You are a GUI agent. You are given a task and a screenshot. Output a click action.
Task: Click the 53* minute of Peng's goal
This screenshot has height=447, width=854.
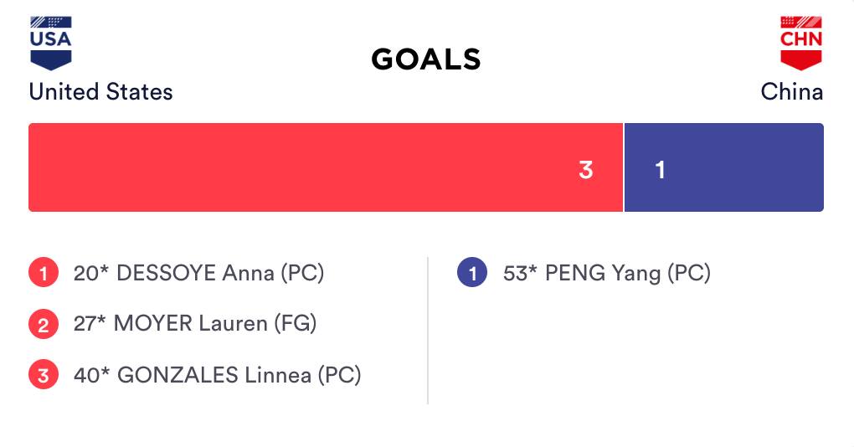pos(519,273)
